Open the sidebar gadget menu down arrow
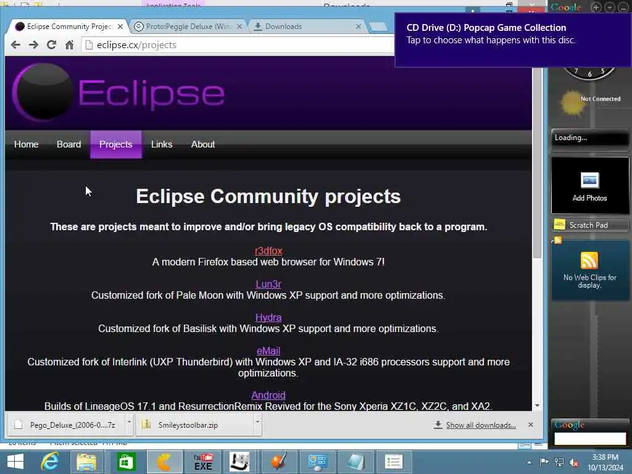Screen dimensions: 632x474 point(609,7)
